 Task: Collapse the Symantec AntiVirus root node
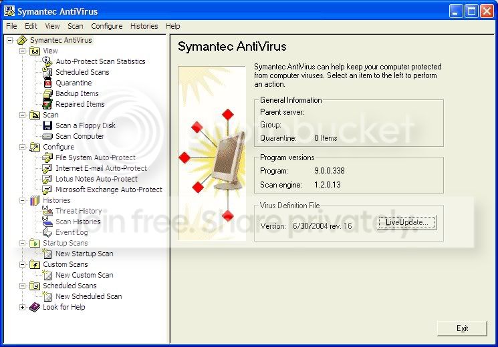10,40
